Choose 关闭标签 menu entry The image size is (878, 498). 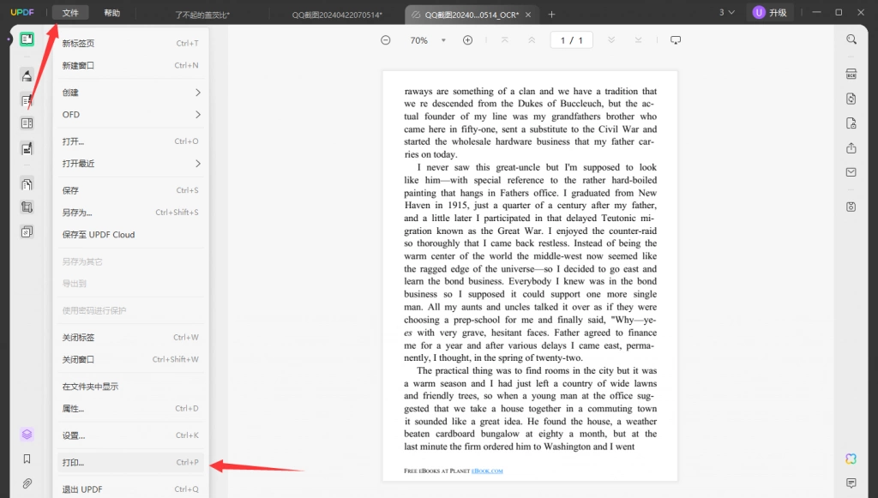point(130,338)
